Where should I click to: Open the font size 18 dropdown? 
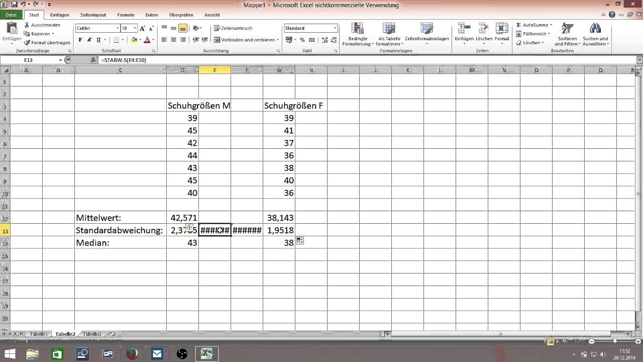point(135,29)
